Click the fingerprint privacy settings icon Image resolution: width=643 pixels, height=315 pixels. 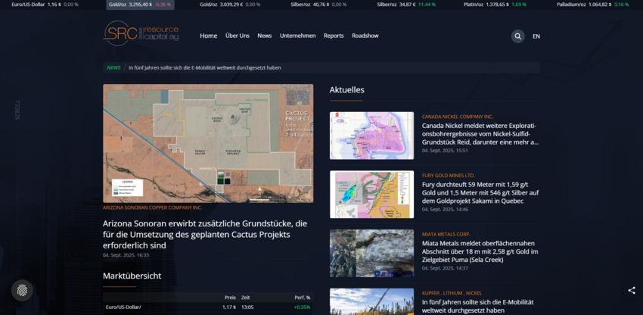pos(22,290)
